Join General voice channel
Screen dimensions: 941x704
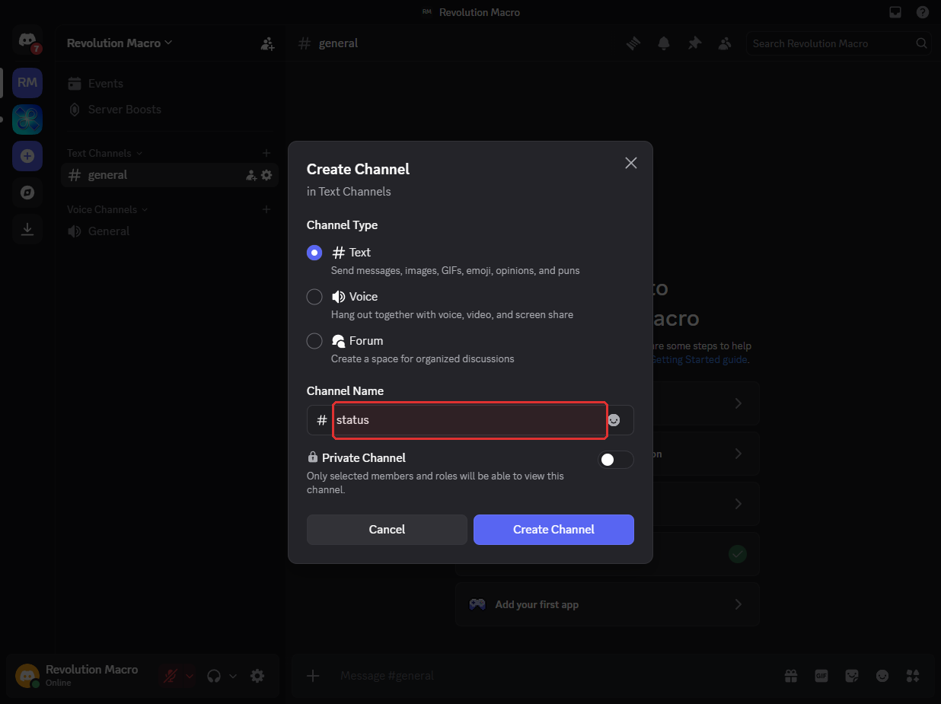click(170, 231)
